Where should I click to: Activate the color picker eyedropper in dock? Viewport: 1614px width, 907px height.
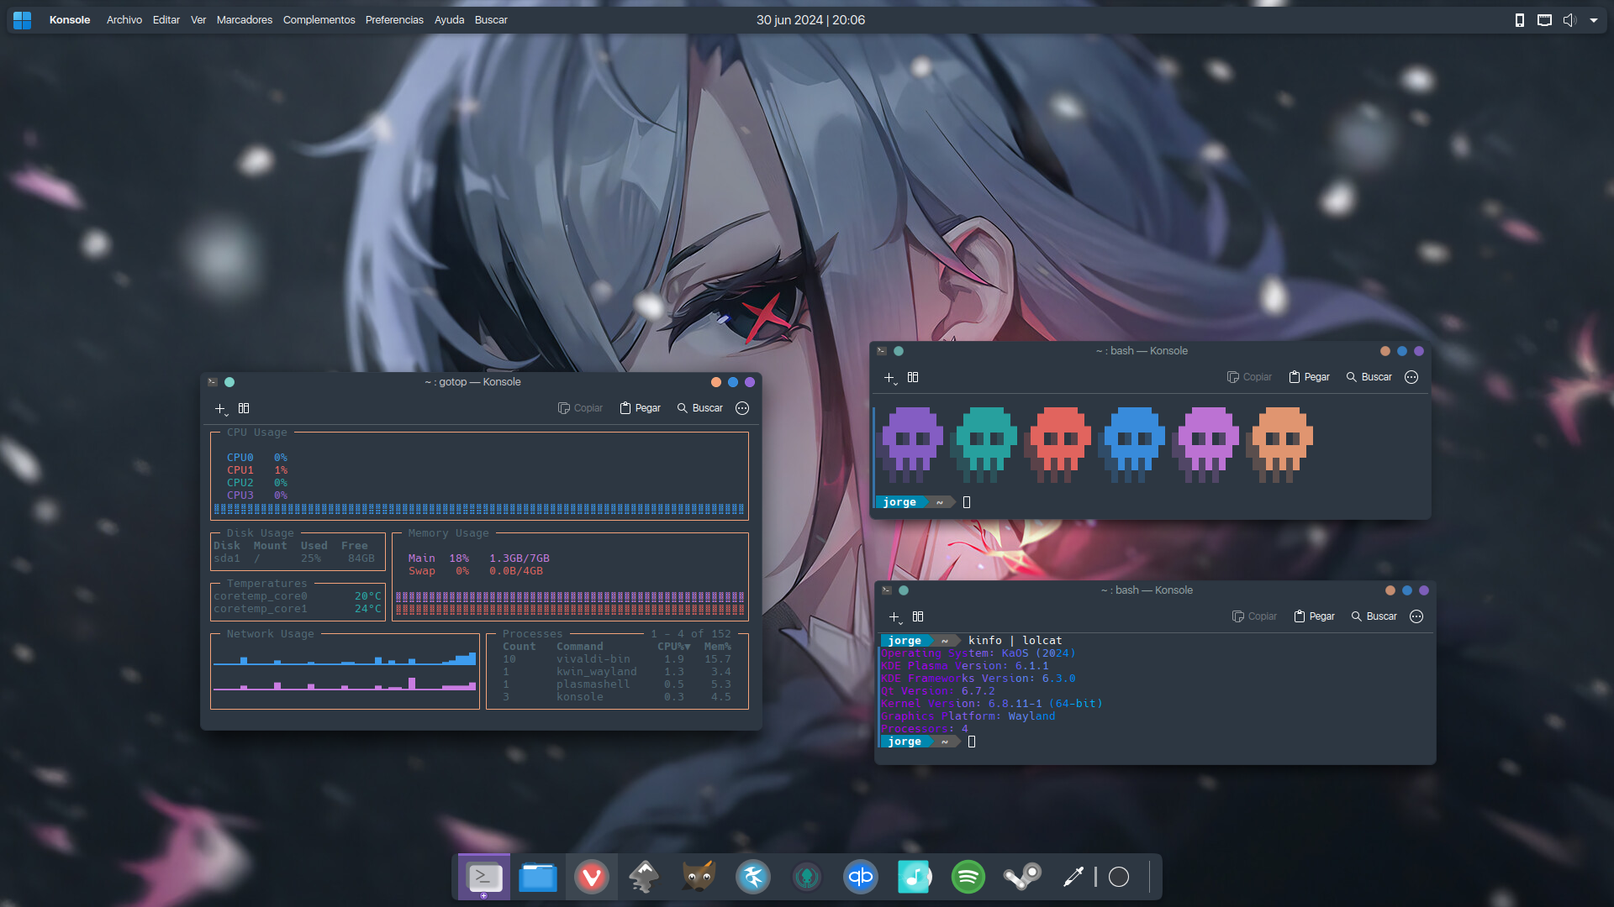1073,878
